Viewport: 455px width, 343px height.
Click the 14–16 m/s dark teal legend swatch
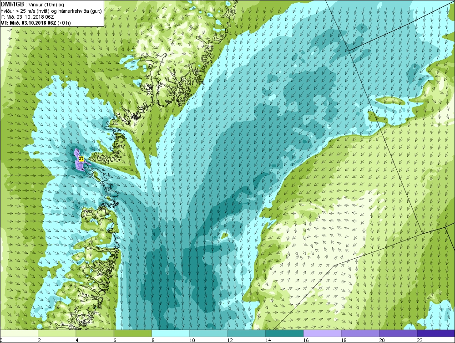[284, 333]
